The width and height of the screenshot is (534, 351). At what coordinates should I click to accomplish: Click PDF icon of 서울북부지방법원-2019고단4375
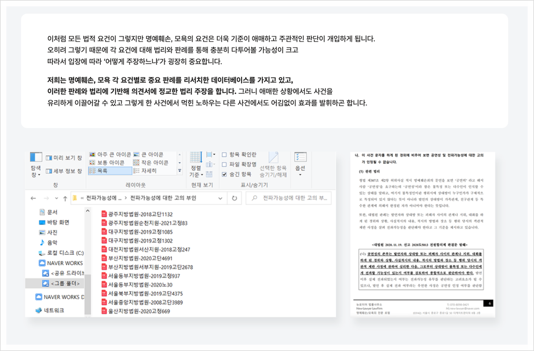click(x=104, y=294)
